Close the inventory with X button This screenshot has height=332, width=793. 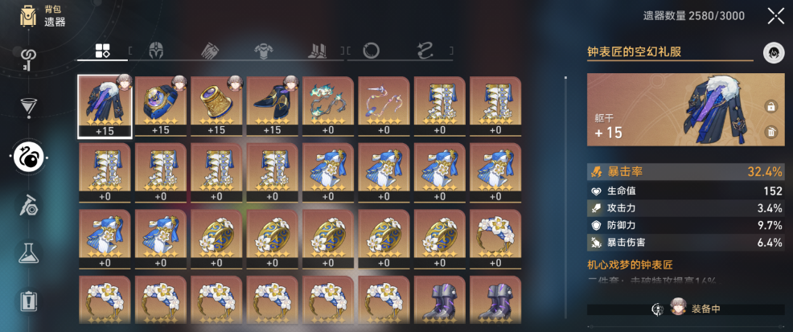pos(776,15)
